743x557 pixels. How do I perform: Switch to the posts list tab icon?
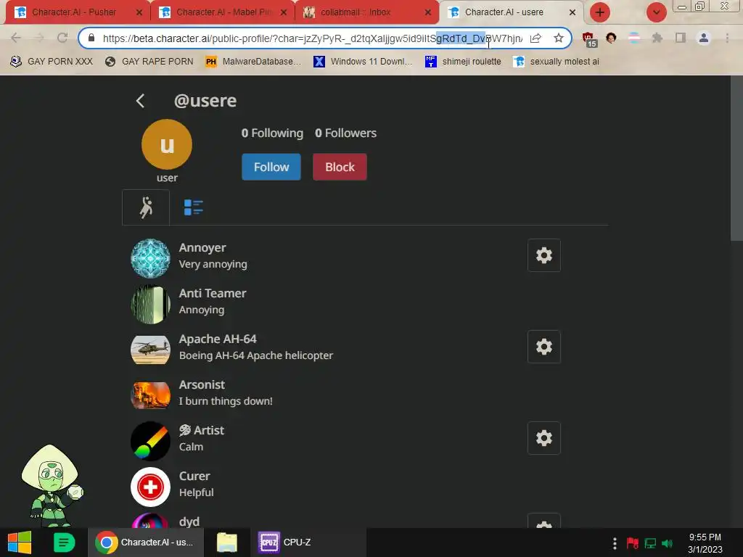[193, 207]
